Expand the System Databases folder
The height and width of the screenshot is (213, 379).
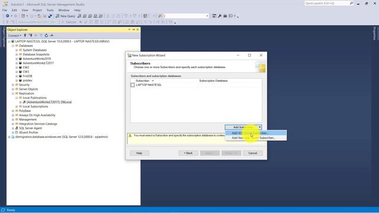tap(17, 50)
